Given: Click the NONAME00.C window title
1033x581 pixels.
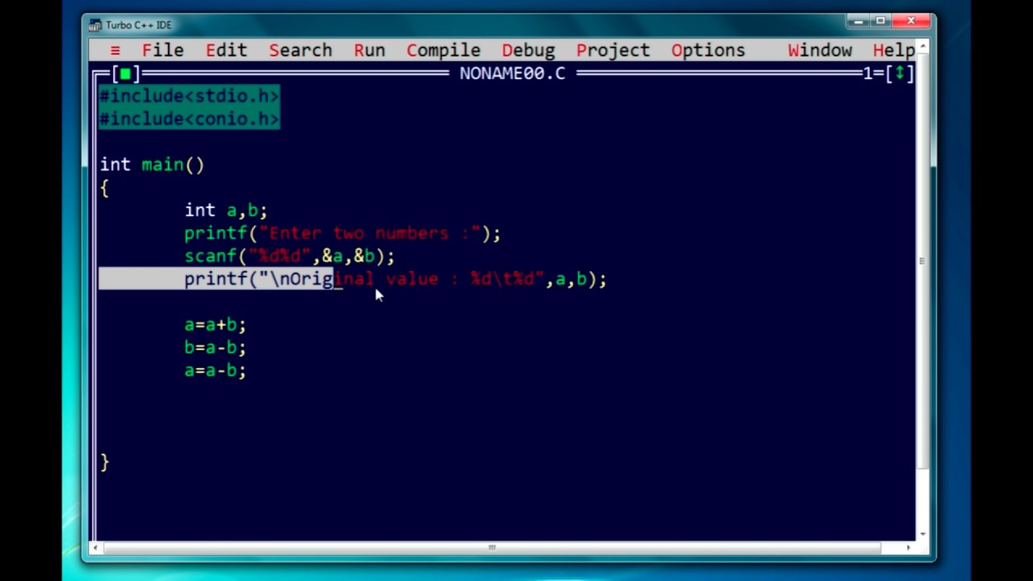Looking at the screenshot, I should pyautogui.click(x=512, y=73).
